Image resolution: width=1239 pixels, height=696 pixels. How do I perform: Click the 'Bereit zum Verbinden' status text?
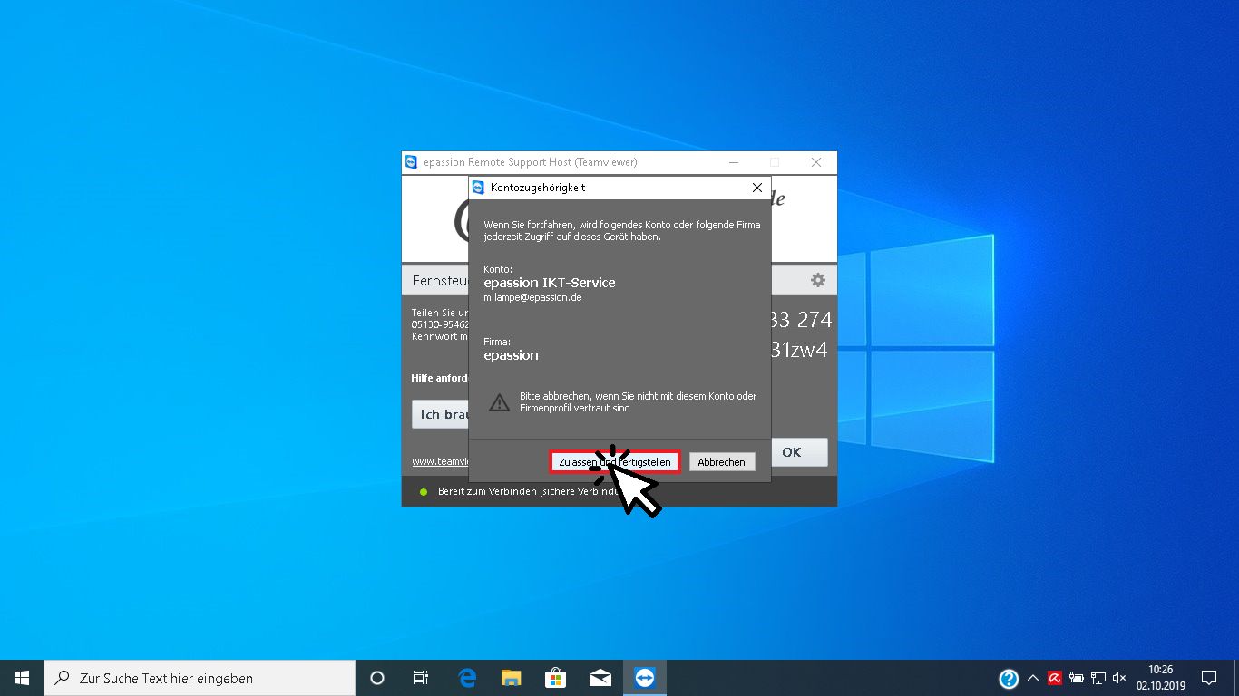pyautogui.click(x=527, y=492)
